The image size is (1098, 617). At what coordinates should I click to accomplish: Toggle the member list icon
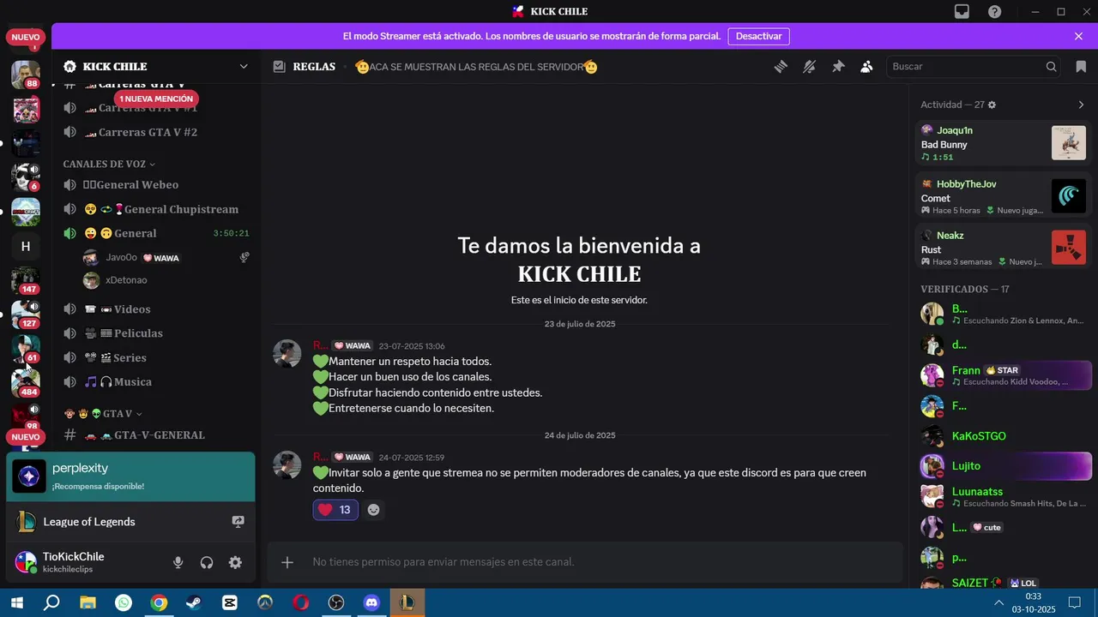click(x=866, y=67)
